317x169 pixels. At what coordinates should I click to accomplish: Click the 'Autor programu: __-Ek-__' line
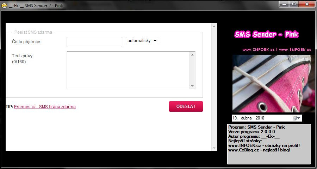pos(254,136)
